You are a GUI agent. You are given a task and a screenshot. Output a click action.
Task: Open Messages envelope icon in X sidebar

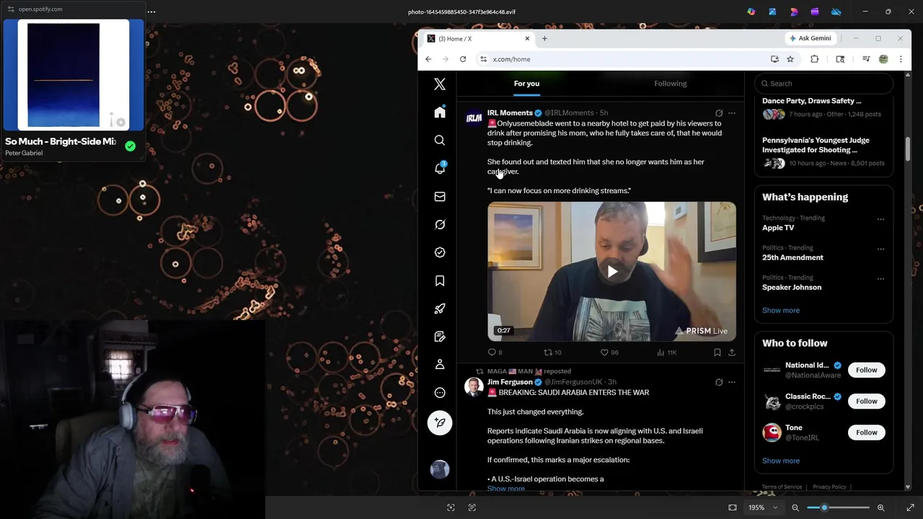click(440, 196)
